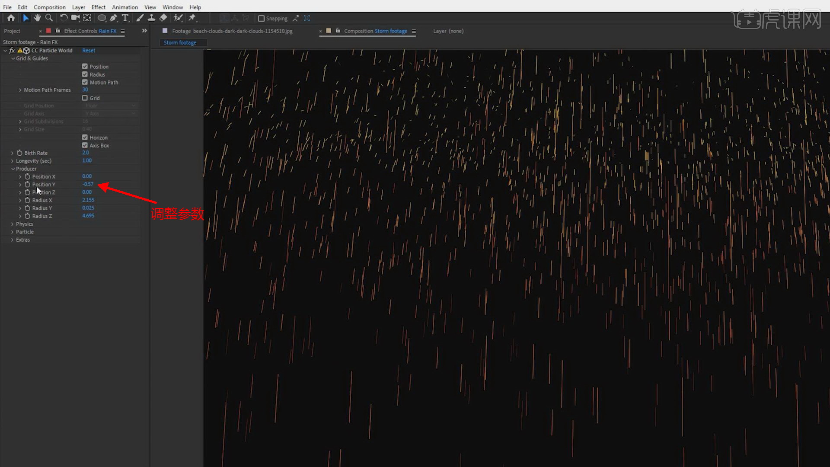Screen dimensions: 830x467
Task: Click the Home icon in toolbar
Action: [x=11, y=18]
